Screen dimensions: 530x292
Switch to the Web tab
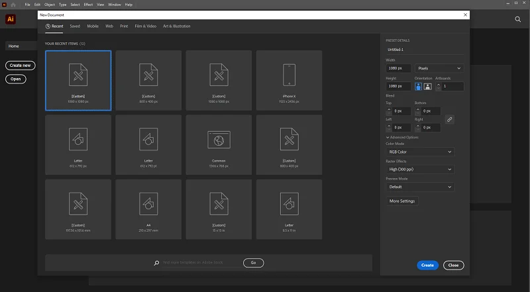pos(109,26)
